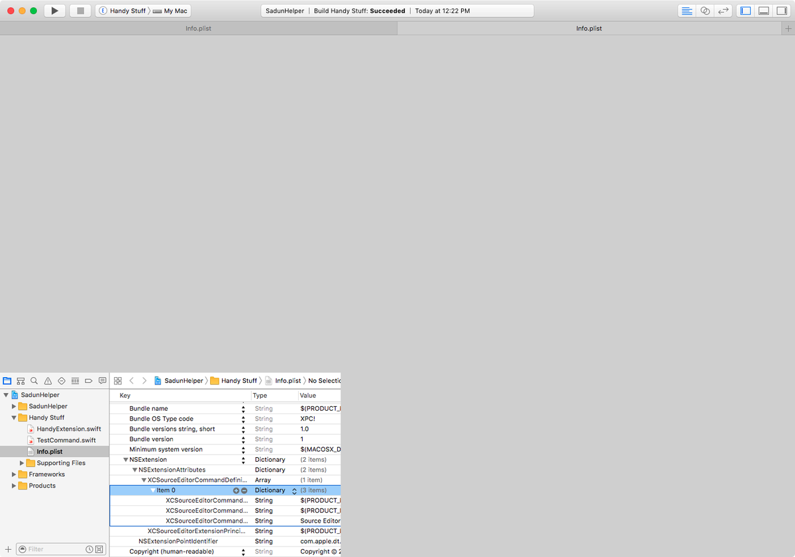Show only recent files filter
795x557 pixels.
coord(89,550)
